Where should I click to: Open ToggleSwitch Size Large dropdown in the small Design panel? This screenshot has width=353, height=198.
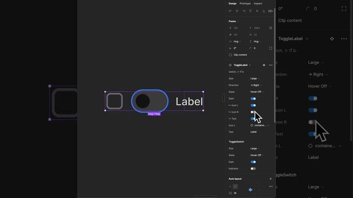point(255,148)
